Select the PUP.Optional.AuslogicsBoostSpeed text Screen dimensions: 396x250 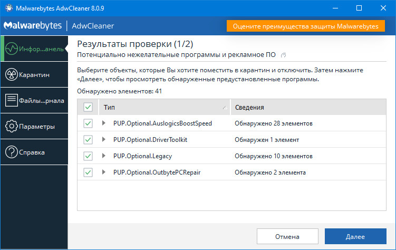(162, 123)
